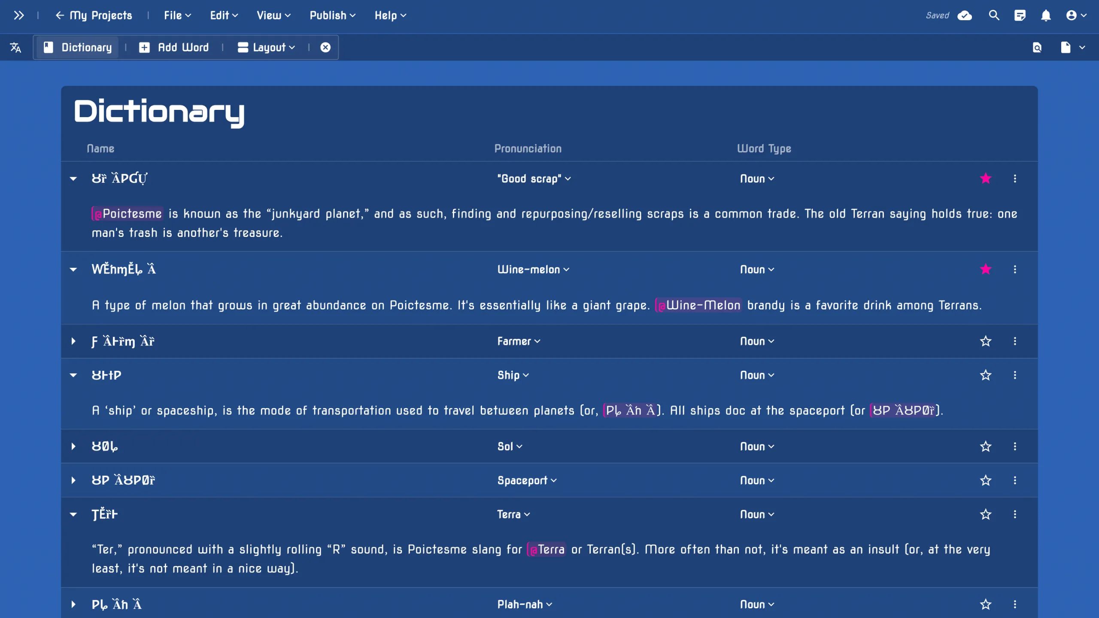This screenshot has width=1099, height=618.
Task: Expand the sidebar with double chevron icon
Action: pos(18,15)
